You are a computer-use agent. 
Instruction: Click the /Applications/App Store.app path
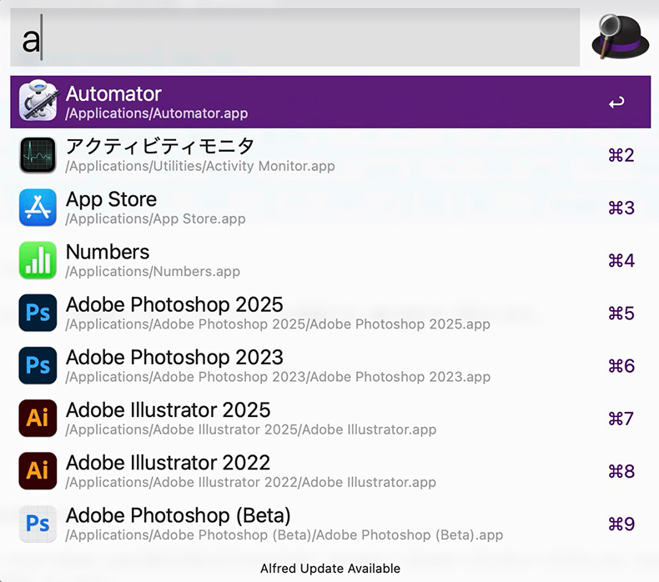coord(155,219)
